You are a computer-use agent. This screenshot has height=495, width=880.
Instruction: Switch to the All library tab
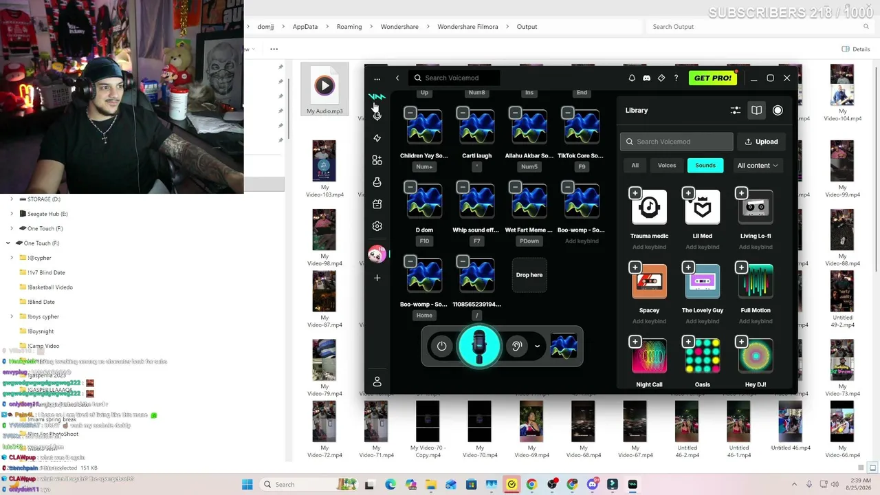click(635, 166)
